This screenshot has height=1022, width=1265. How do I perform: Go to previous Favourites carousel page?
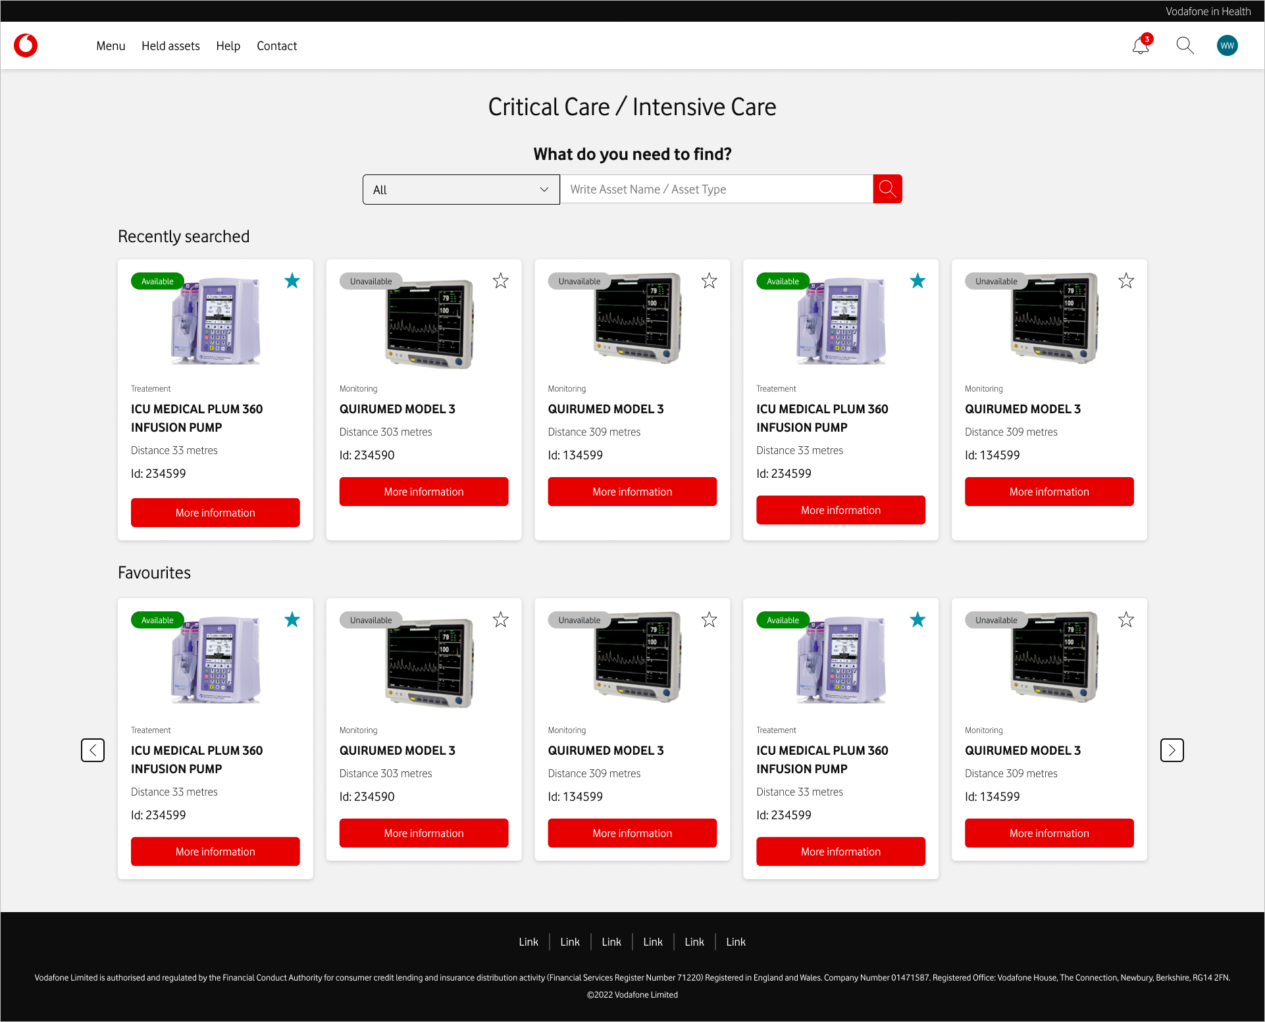pos(93,750)
